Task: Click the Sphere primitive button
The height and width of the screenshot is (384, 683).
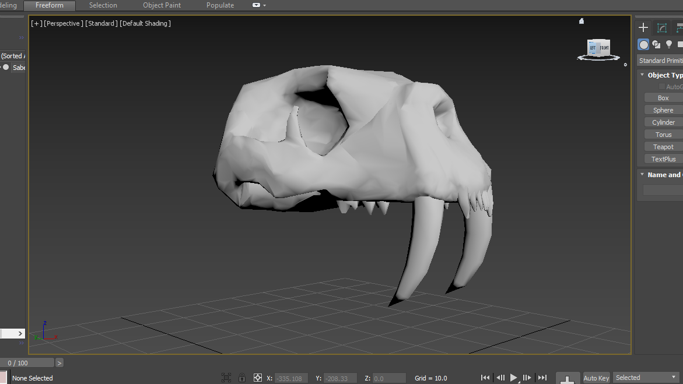Action: point(663,110)
